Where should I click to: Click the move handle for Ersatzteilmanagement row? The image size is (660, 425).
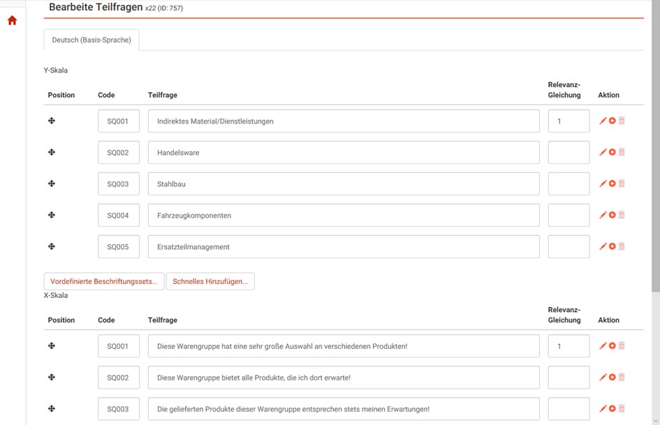tap(52, 246)
